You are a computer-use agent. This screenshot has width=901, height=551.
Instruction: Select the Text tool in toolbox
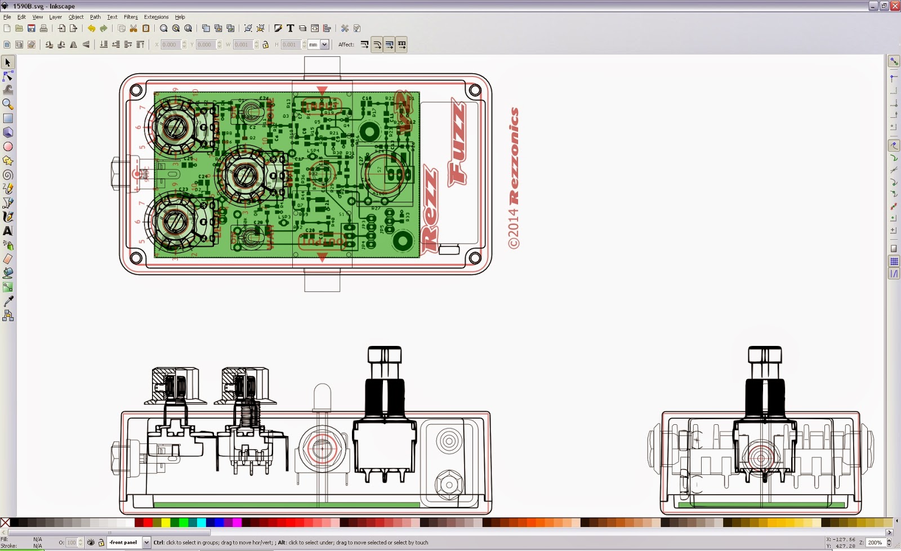pyautogui.click(x=8, y=231)
